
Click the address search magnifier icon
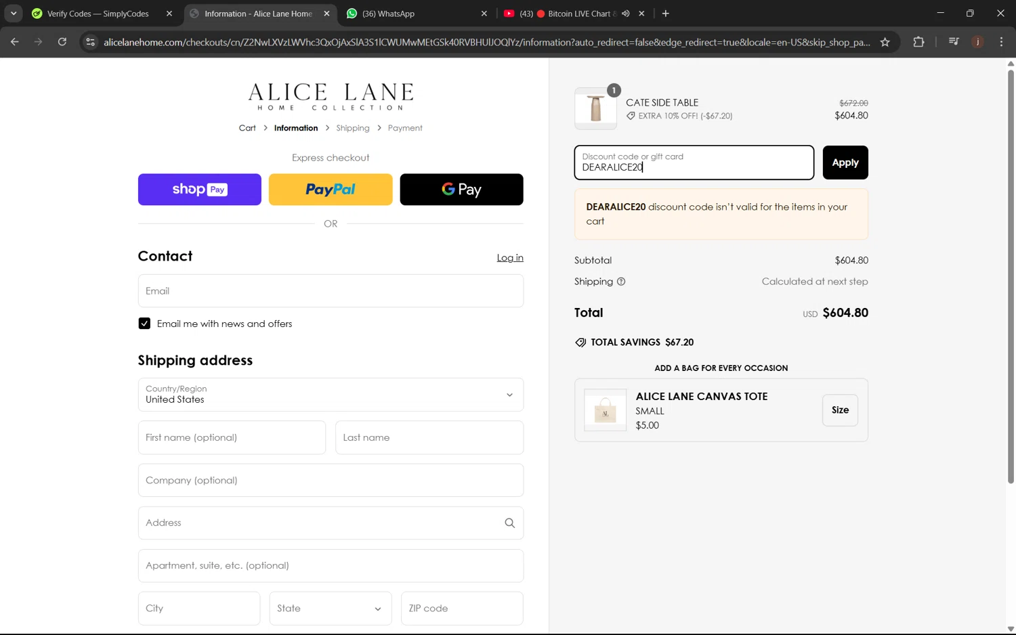tap(509, 523)
